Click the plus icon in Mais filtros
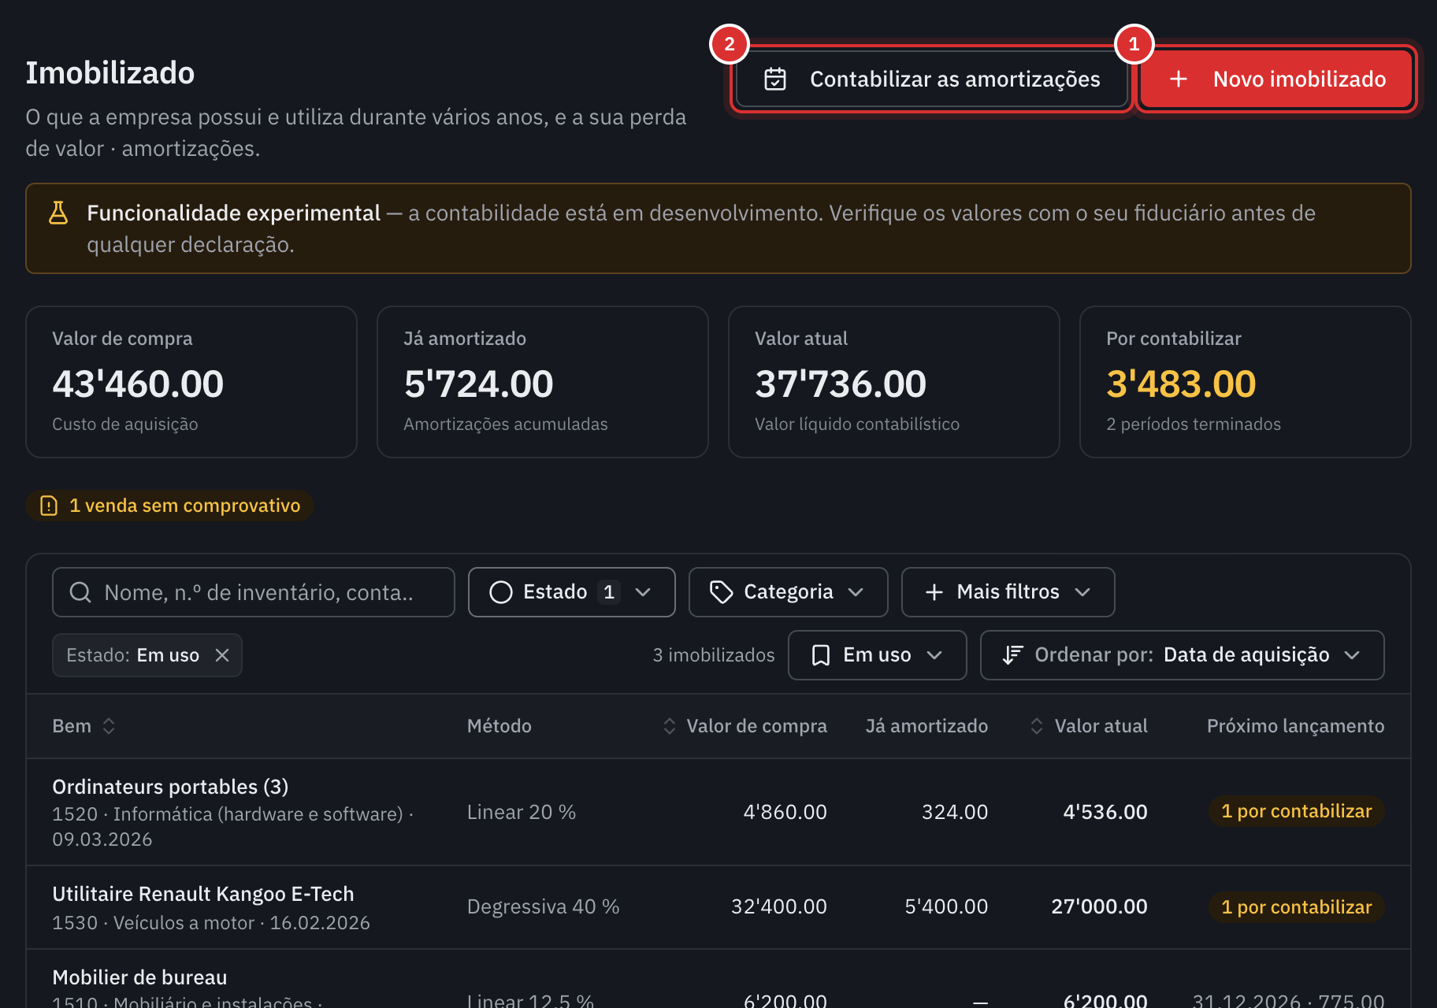The image size is (1437, 1008). click(934, 592)
